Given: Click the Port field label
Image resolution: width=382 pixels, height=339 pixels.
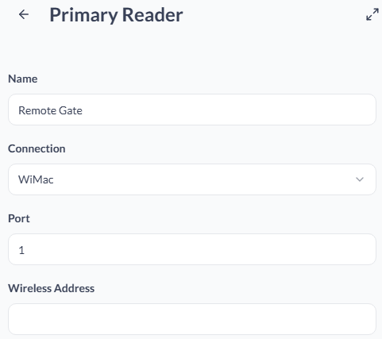Looking at the screenshot, I should coord(19,218).
